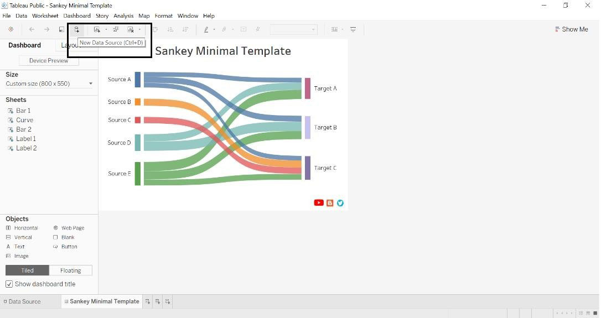
Task: Click the YouTube icon on the dashboard
Action: tap(319, 202)
